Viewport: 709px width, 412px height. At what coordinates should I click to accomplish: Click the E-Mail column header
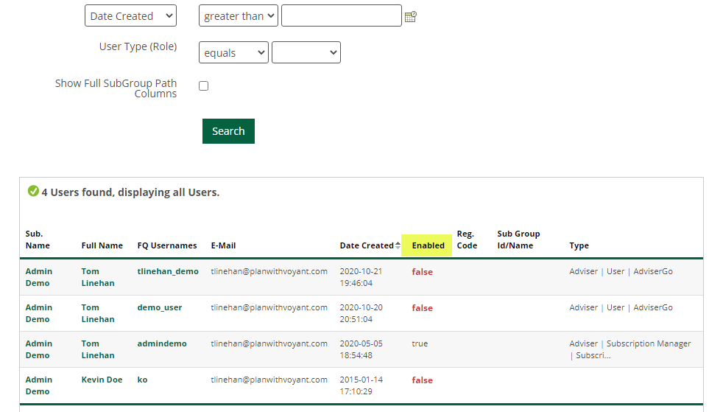[223, 245]
